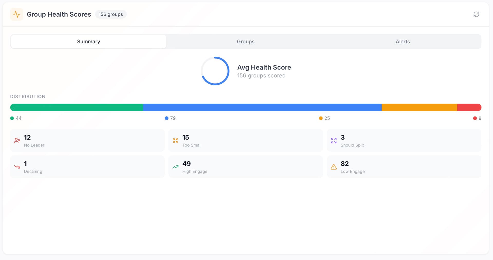Toggle the green distribution legend dot
This screenshot has height=260, width=493.
[x=12, y=118]
